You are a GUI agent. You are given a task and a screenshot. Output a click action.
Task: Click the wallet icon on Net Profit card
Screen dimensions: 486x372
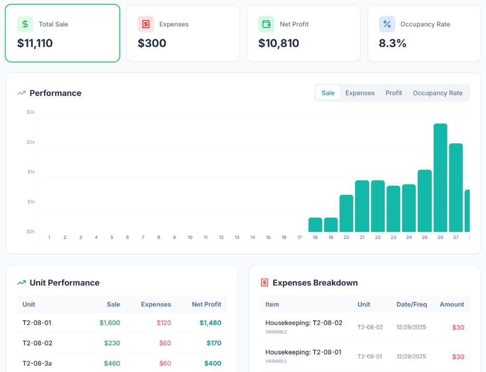click(266, 23)
